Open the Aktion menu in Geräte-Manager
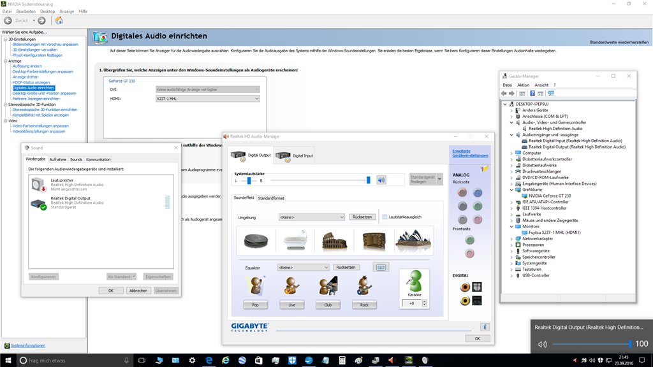 click(x=523, y=85)
